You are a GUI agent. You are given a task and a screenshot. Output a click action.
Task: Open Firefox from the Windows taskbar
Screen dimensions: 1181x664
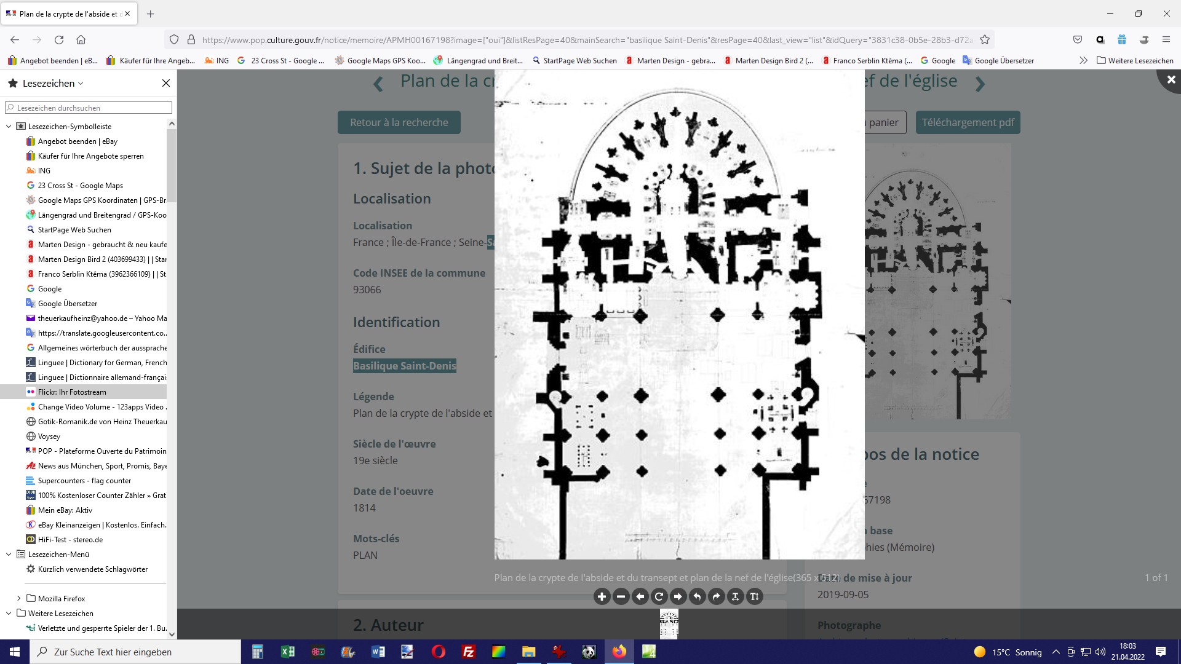click(x=619, y=652)
